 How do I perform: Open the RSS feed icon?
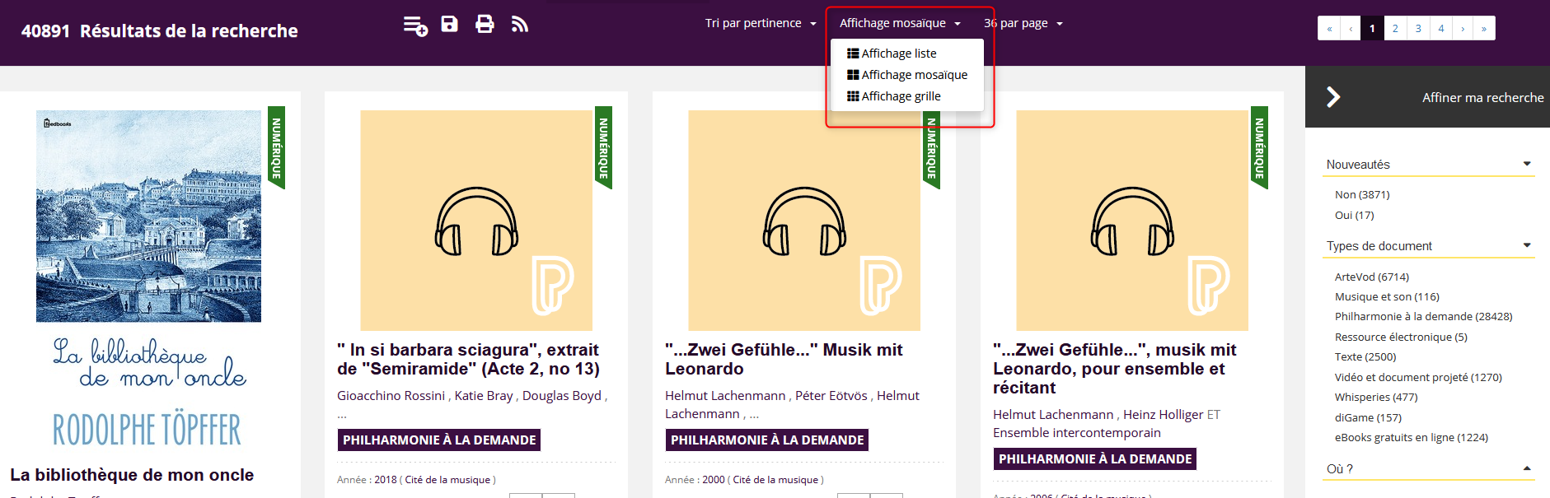point(519,24)
